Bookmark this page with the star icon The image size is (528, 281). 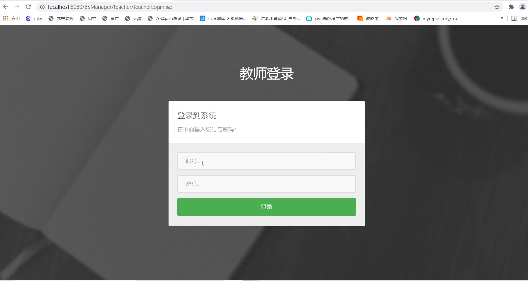tap(497, 7)
